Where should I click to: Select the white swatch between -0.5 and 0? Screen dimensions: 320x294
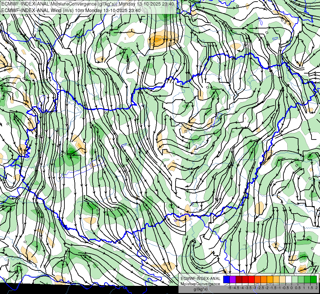point(289,280)
